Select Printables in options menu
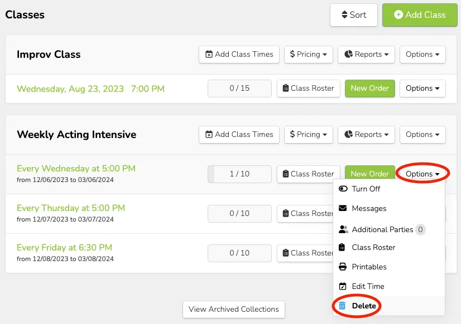The width and height of the screenshot is (461, 324). click(x=389, y=267)
